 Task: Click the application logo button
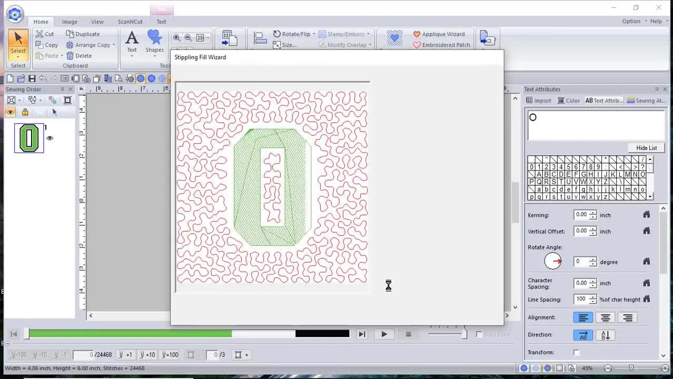tap(15, 14)
